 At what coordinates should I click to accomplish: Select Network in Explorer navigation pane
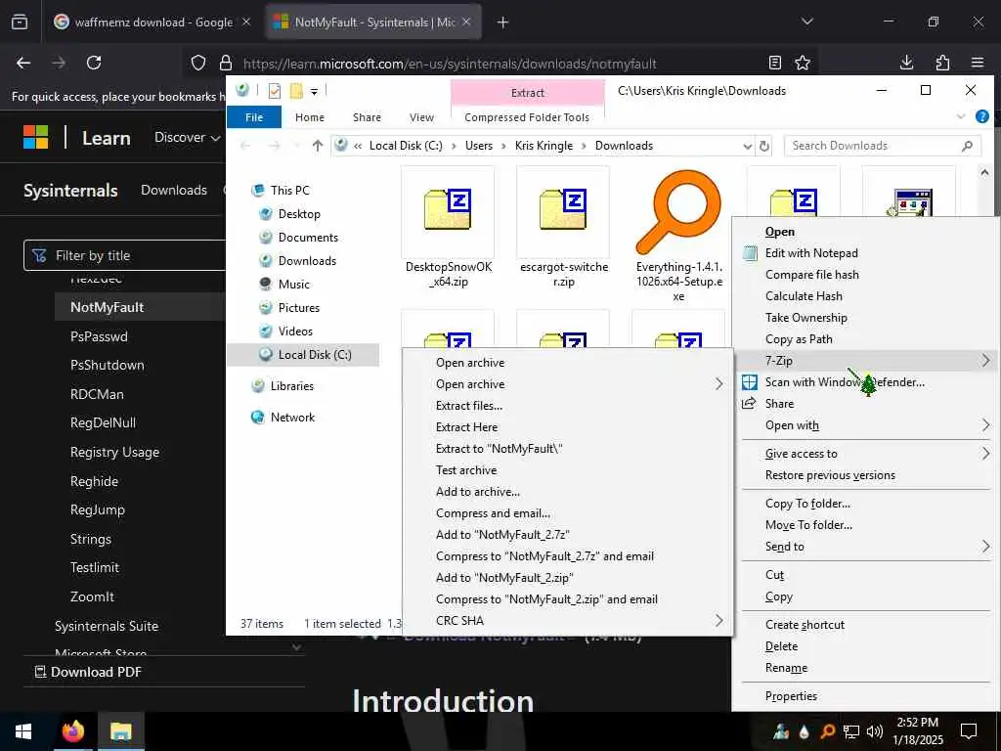point(292,417)
